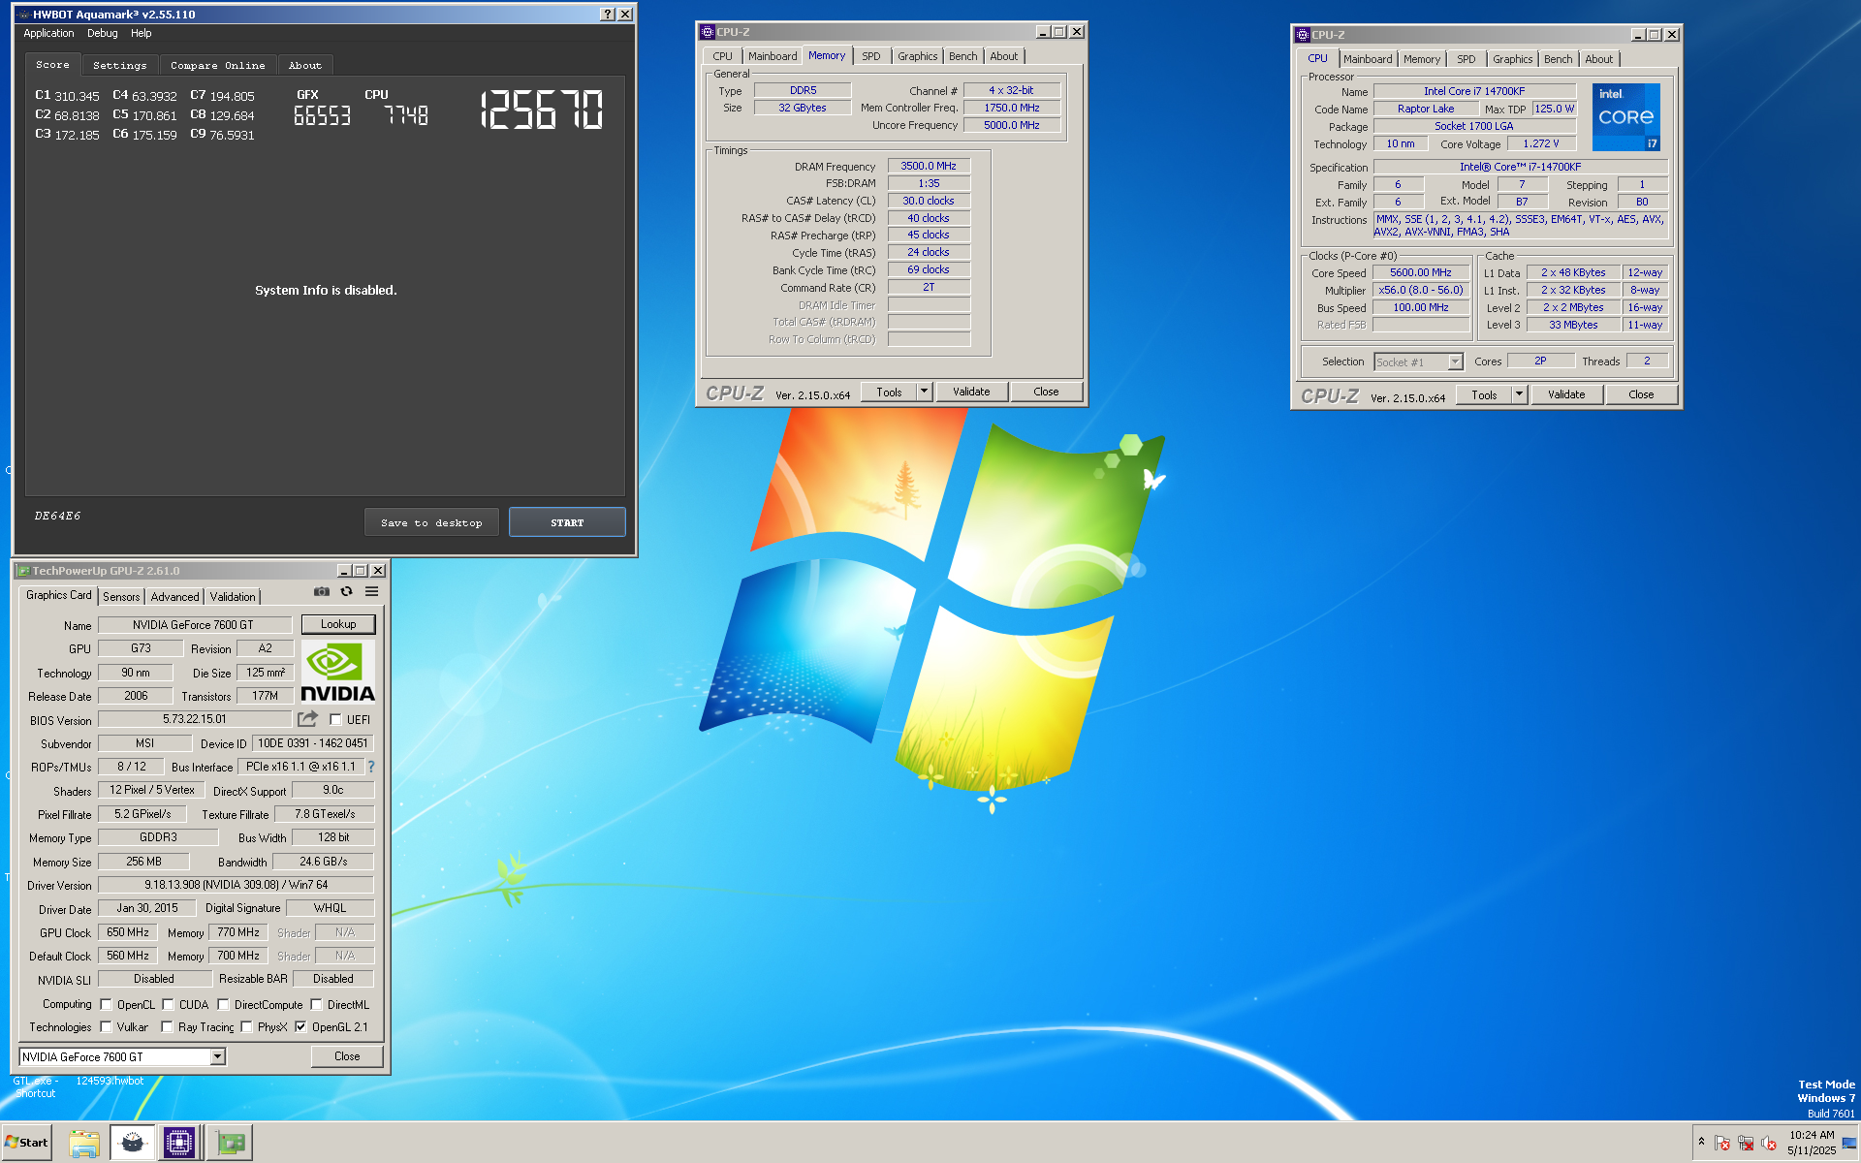Click the Driver Version field in GPU-Z
1861x1163 pixels.
[x=237, y=885]
